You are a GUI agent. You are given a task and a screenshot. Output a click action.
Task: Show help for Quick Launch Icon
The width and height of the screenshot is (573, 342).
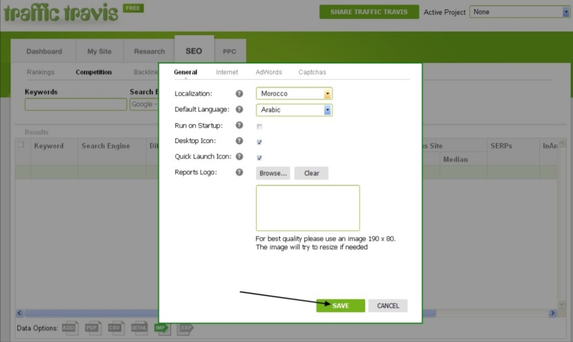pos(239,156)
